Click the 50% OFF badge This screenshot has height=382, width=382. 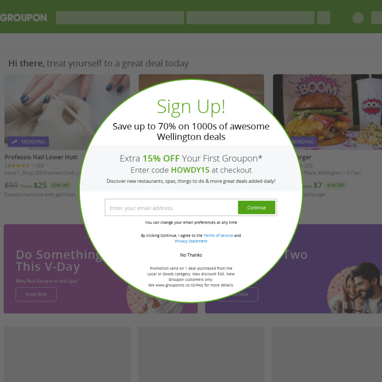(60, 185)
